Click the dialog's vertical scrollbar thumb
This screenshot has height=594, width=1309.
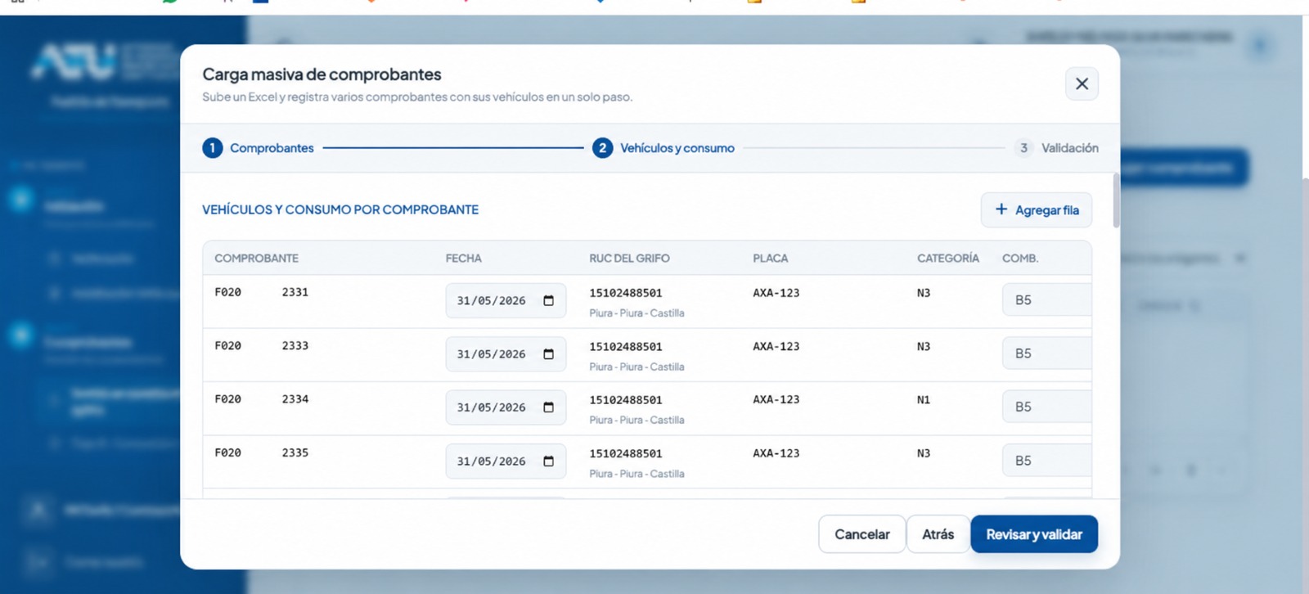coord(1116,200)
